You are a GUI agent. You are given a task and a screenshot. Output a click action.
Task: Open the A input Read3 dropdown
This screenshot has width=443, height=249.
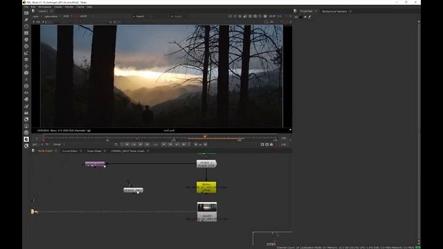[x=142, y=16]
